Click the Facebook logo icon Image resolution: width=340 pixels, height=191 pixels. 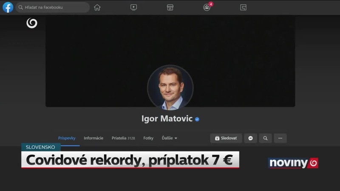coord(8,7)
